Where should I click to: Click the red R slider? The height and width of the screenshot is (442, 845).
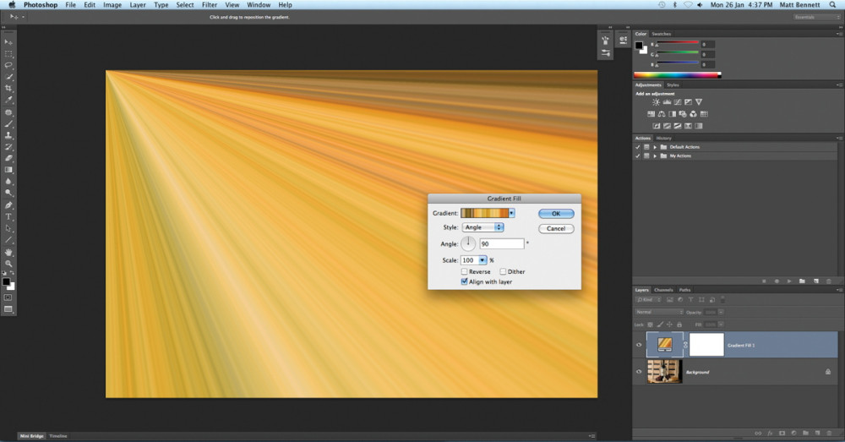pyautogui.click(x=678, y=42)
